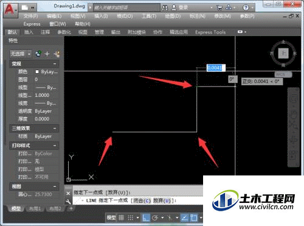Image resolution: width=304 pixels, height=226 pixels.
Task: Click the ViewCube top face
Action: point(283,54)
